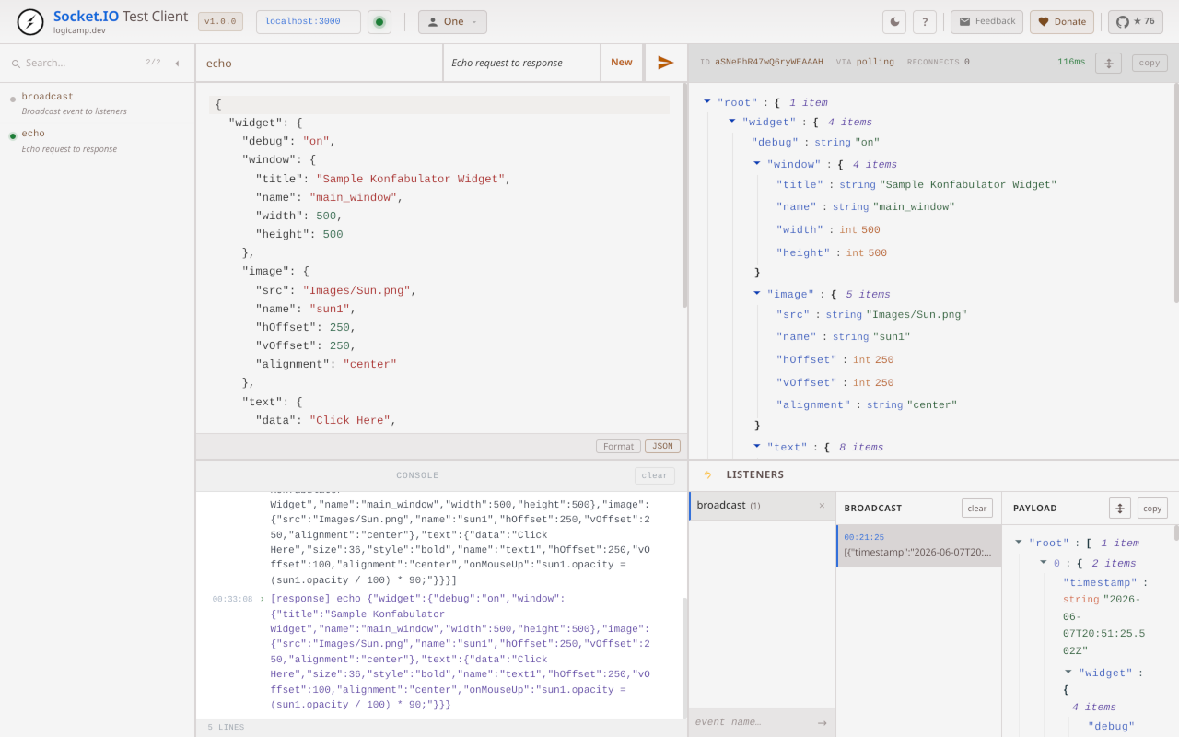The image size is (1179, 737).
Task: Click the socket ID aSNeFhR47wQ6ryWEAAAH
Action: coord(769,63)
